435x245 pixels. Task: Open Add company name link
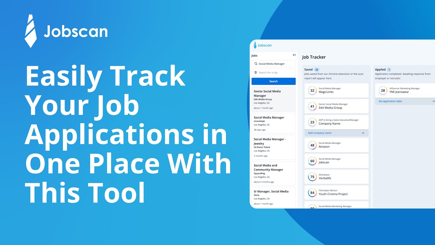(x=319, y=133)
